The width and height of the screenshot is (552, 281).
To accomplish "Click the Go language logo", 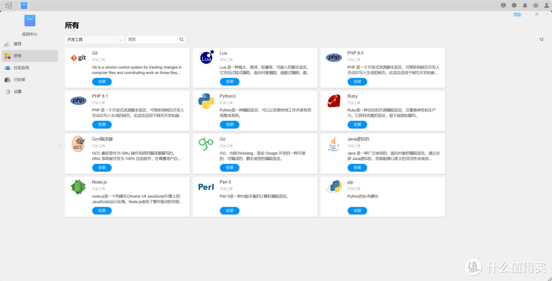I will click(206, 144).
